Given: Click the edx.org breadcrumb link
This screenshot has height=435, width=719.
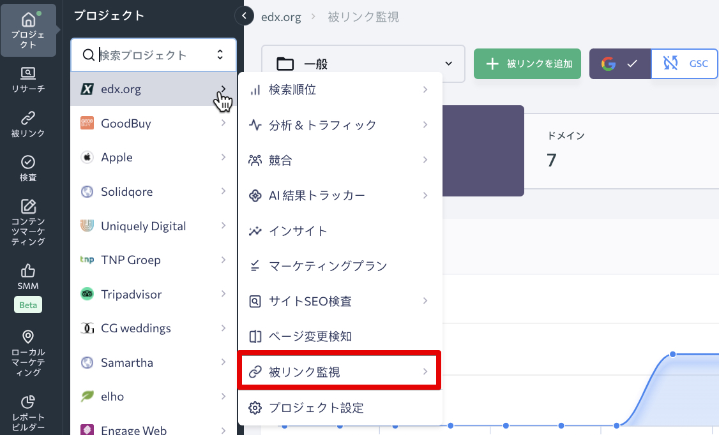Looking at the screenshot, I should (281, 17).
